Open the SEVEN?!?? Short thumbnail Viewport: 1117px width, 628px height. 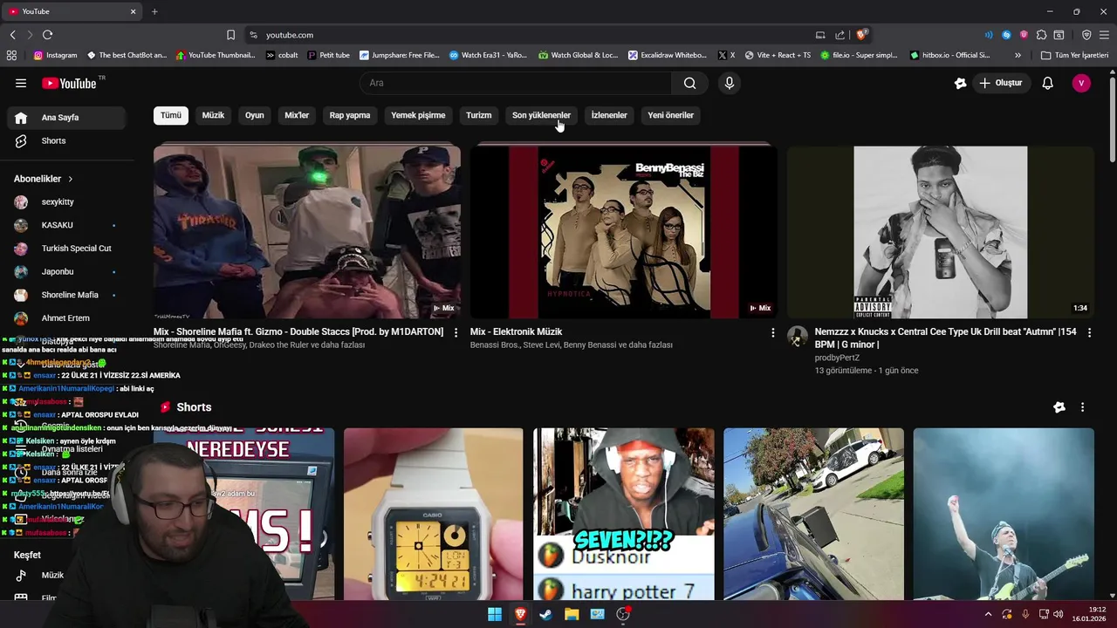tap(623, 514)
